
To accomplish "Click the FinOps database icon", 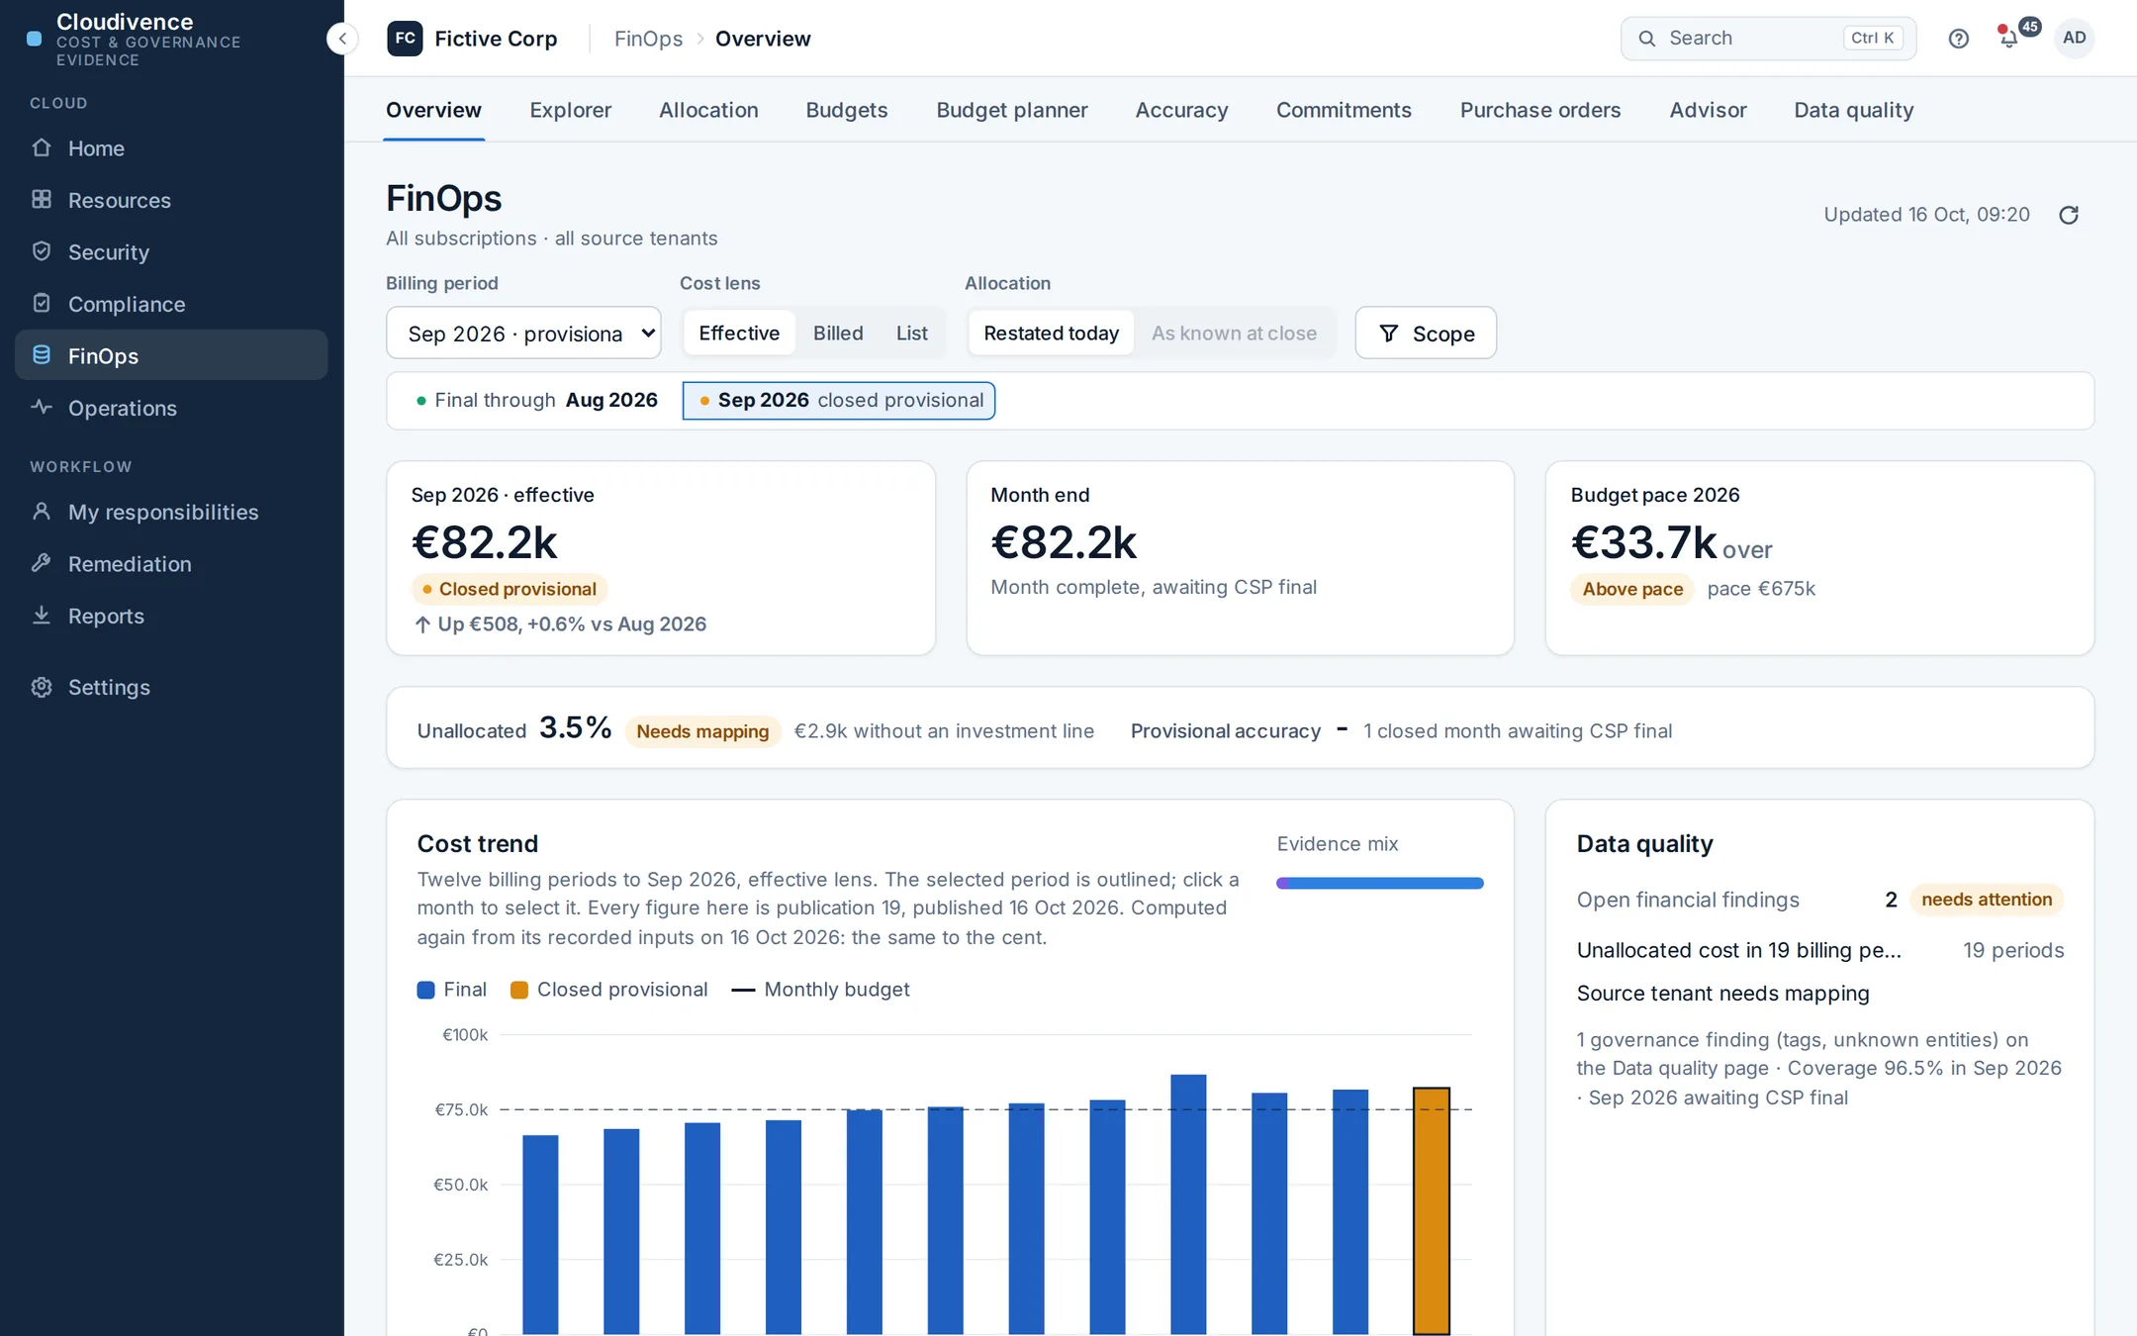I will [42, 355].
